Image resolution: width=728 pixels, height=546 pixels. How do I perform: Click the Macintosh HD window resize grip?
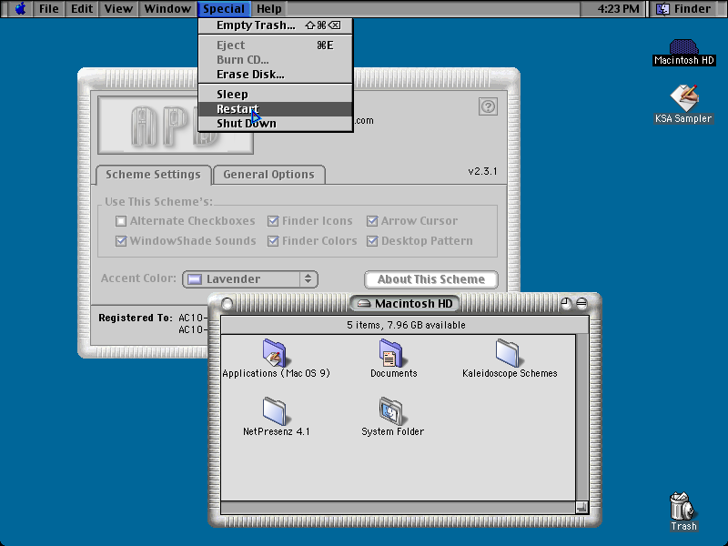pos(581,508)
